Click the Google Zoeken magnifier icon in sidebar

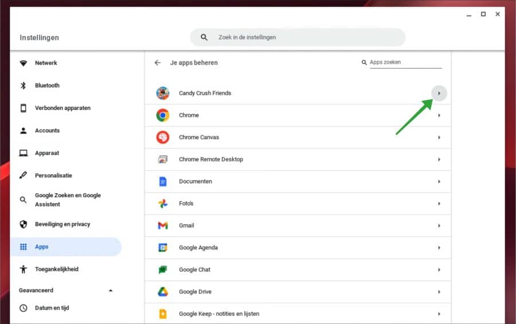click(x=24, y=200)
